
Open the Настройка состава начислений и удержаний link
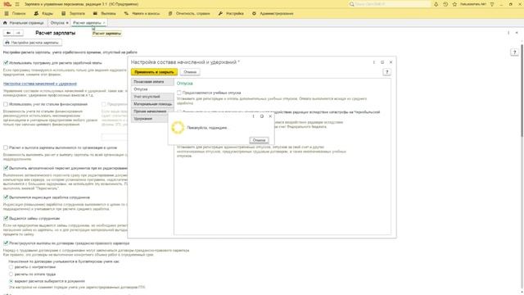tap(40, 84)
